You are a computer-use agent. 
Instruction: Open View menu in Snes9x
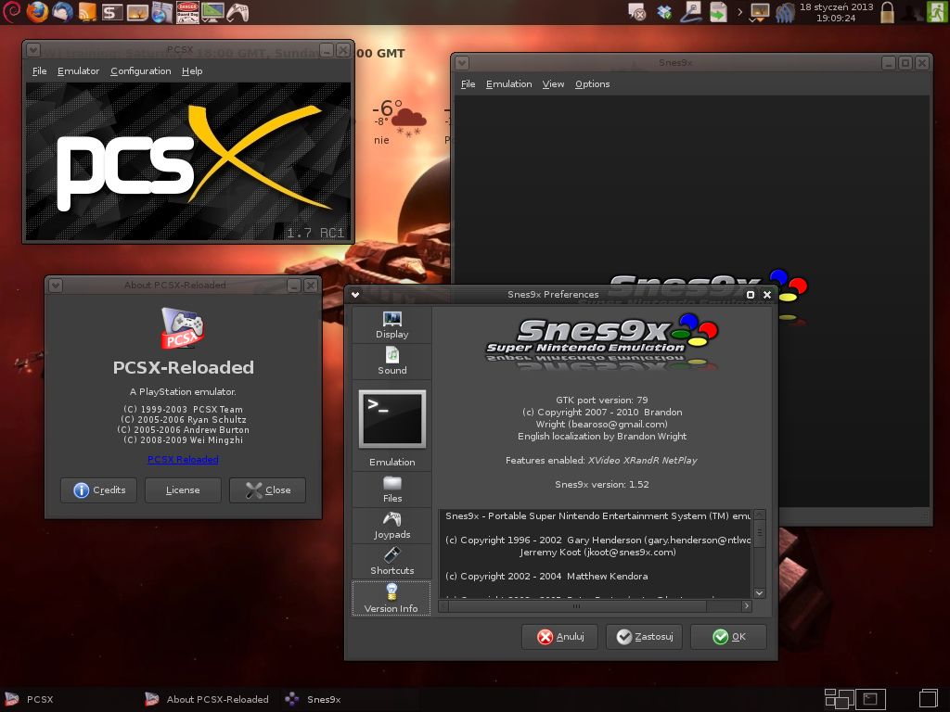click(x=553, y=84)
